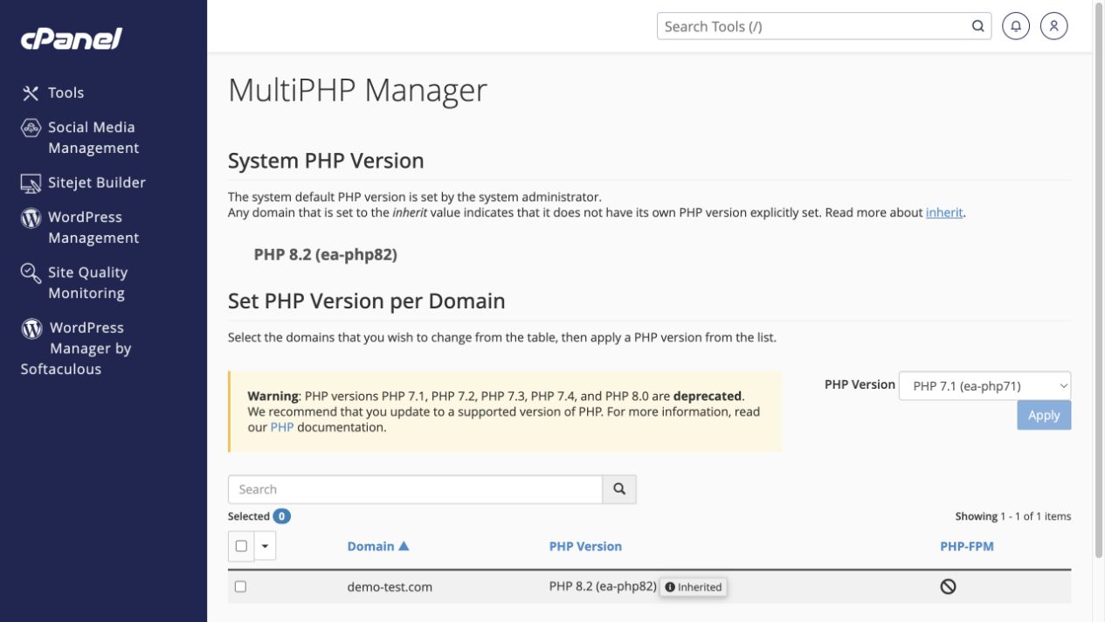Open the notifications bell icon
This screenshot has width=1105, height=622.
coord(1016,26)
